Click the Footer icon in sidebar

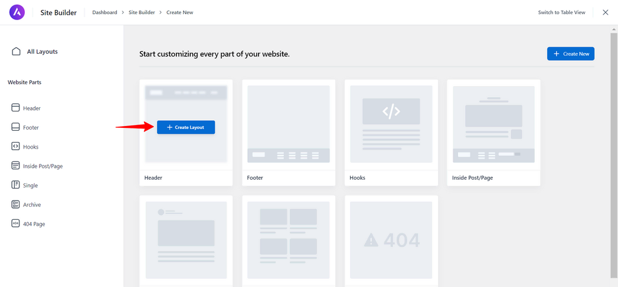click(x=15, y=127)
